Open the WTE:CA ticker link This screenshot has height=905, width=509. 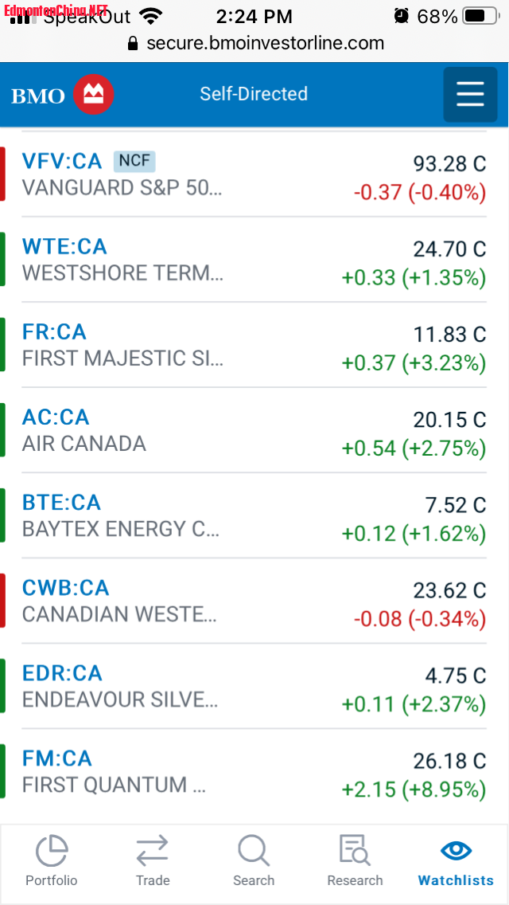coord(64,247)
